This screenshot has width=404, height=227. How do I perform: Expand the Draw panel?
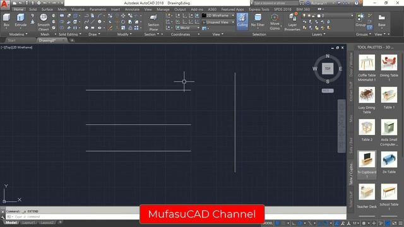[94, 34]
